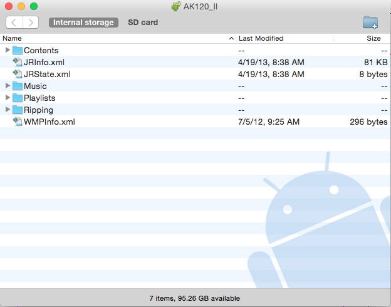
Task: Expand the Music folder disclosure triangle
Action: (x=8, y=86)
